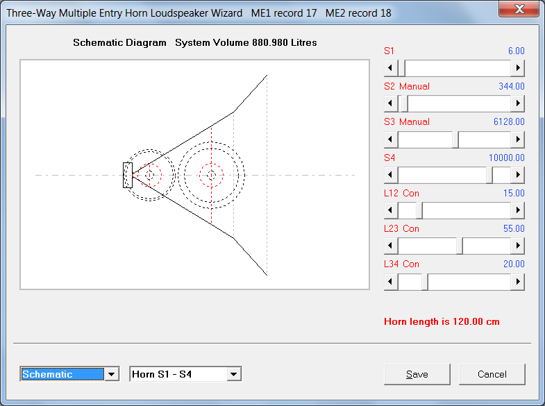
Task: Increase L23 with the right arrow
Action: pyautogui.click(x=517, y=246)
